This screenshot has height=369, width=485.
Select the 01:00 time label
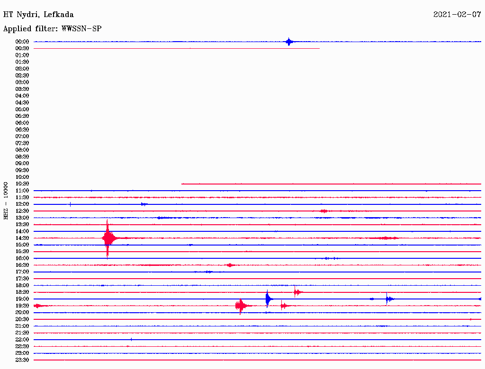pos(22,55)
